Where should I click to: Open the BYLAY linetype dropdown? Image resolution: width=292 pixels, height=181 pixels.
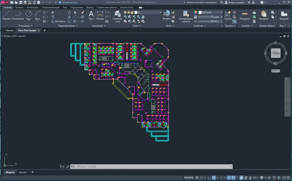click(x=211, y=21)
